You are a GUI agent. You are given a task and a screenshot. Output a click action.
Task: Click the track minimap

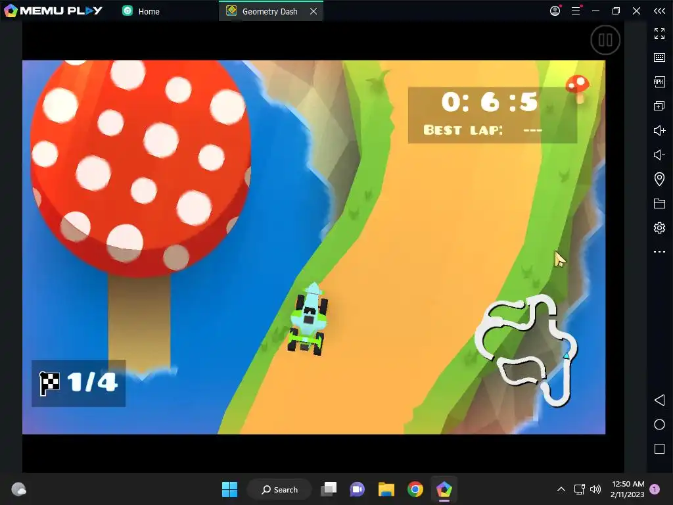526,350
